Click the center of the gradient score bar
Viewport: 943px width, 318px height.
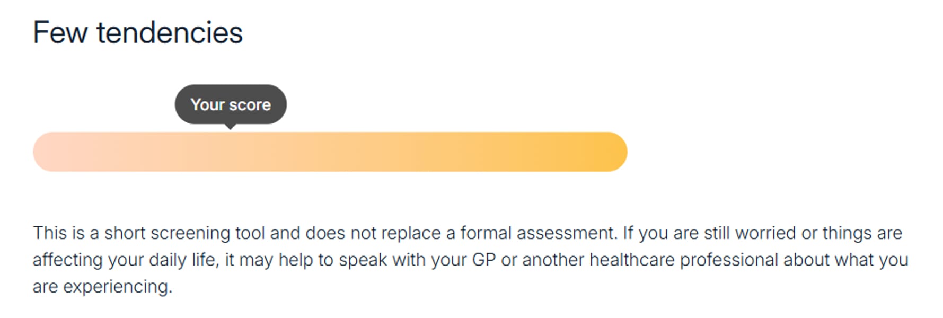(330, 152)
